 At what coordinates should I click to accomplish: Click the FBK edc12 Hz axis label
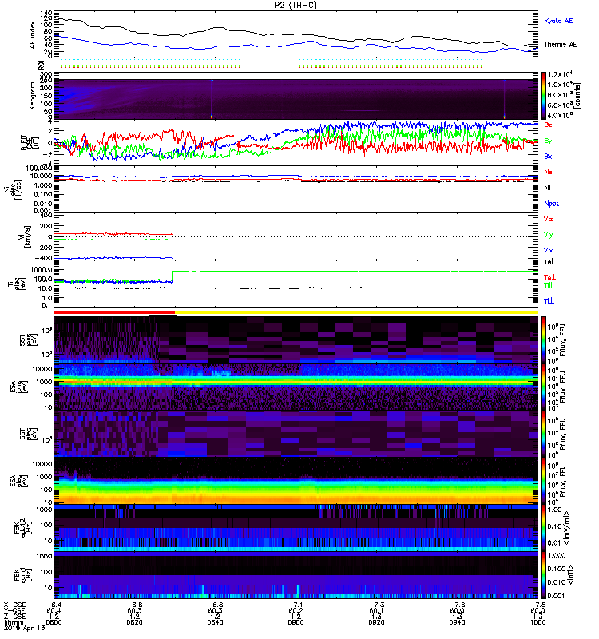[x=22, y=528]
